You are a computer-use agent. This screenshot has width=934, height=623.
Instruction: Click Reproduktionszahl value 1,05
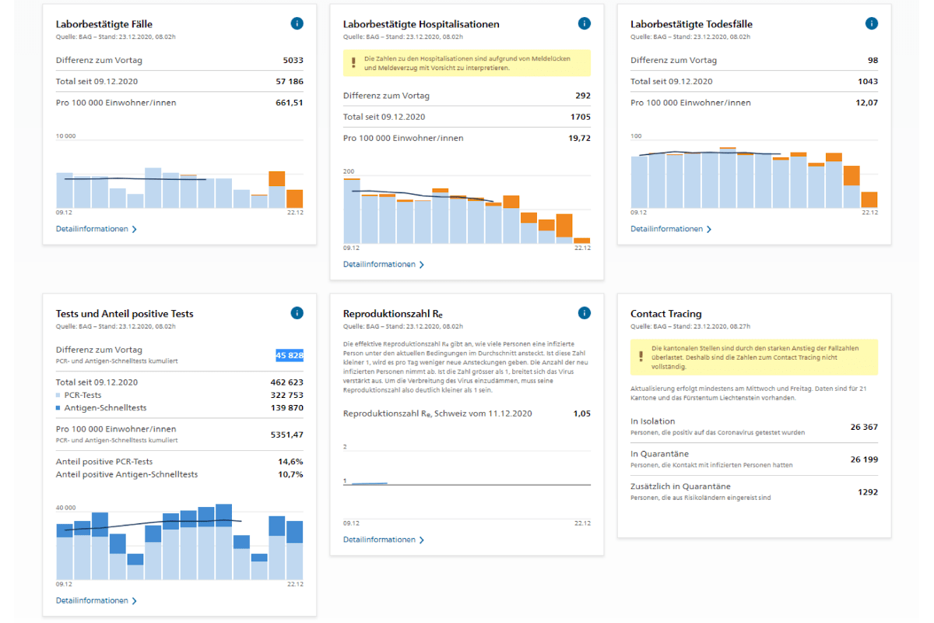tap(582, 414)
